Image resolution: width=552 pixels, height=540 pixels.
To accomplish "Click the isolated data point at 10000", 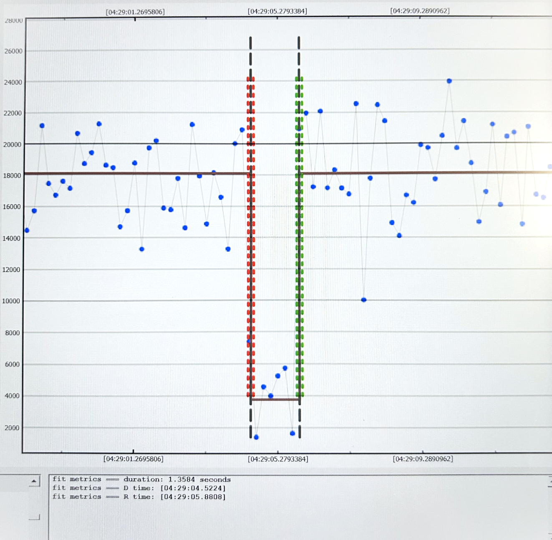I will [x=364, y=300].
